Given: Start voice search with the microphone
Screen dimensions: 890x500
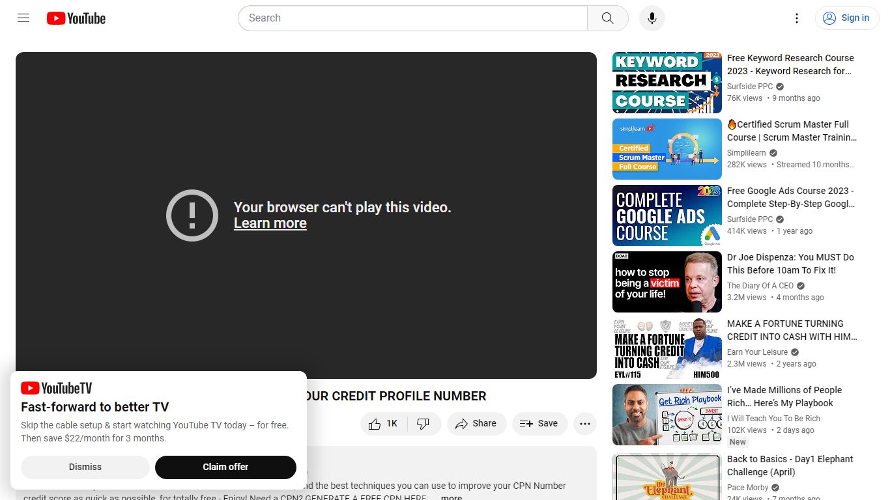Looking at the screenshot, I should coord(652,18).
